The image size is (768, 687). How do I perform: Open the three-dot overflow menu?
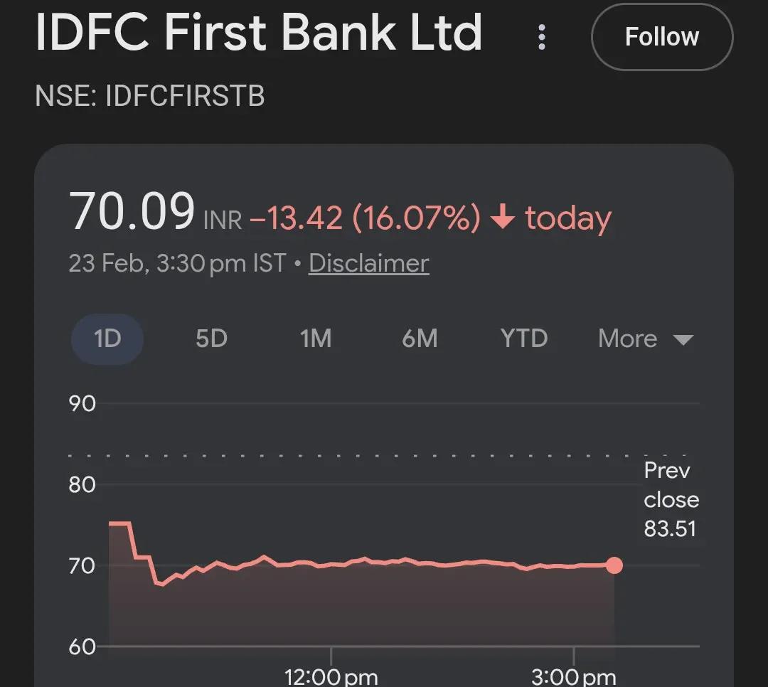[x=541, y=37]
